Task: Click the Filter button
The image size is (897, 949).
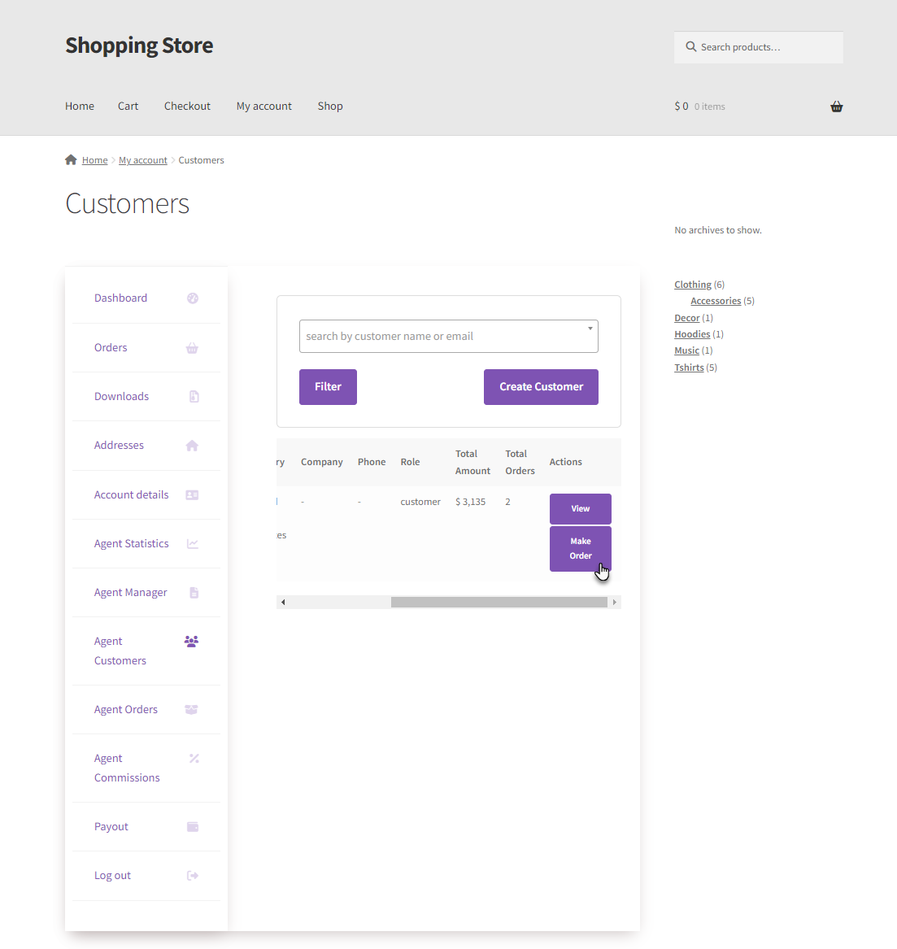Action: [328, 387]
